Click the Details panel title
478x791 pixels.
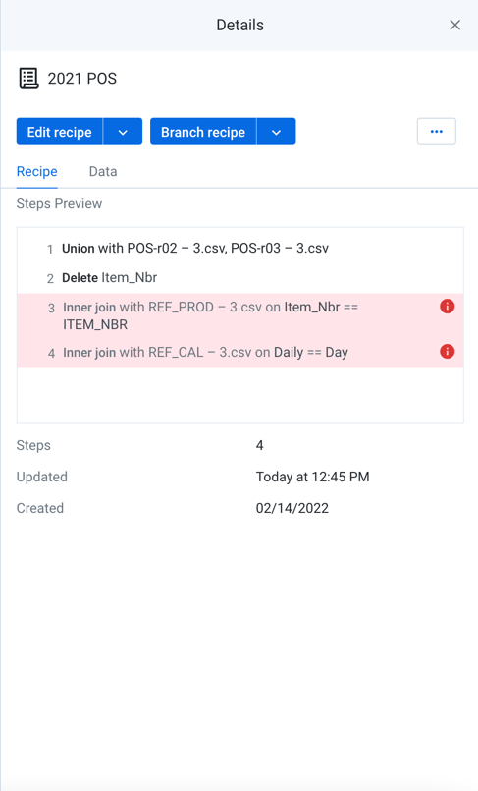(239, 25)
